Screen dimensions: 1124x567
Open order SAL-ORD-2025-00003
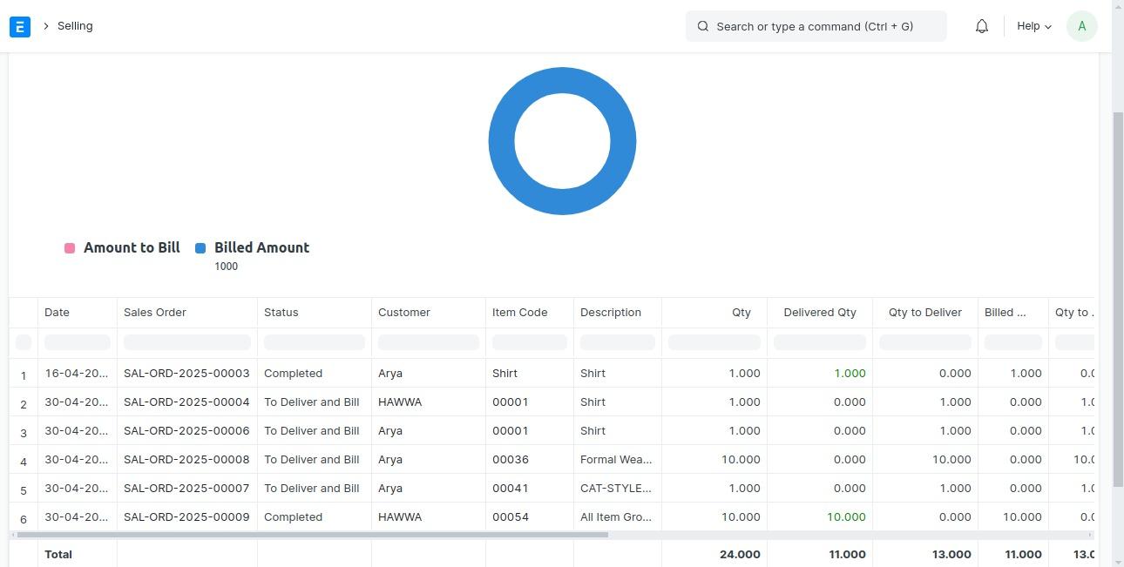coord(186,373)
